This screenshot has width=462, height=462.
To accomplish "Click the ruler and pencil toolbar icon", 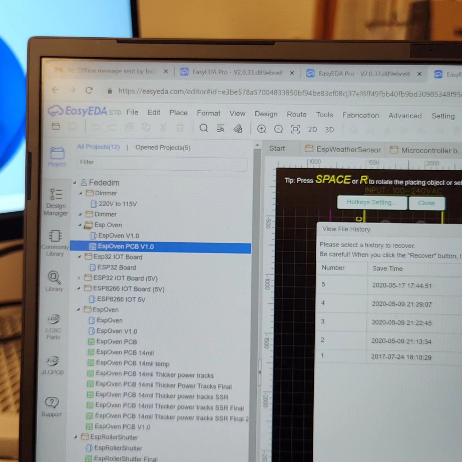I will click(238, 129).
